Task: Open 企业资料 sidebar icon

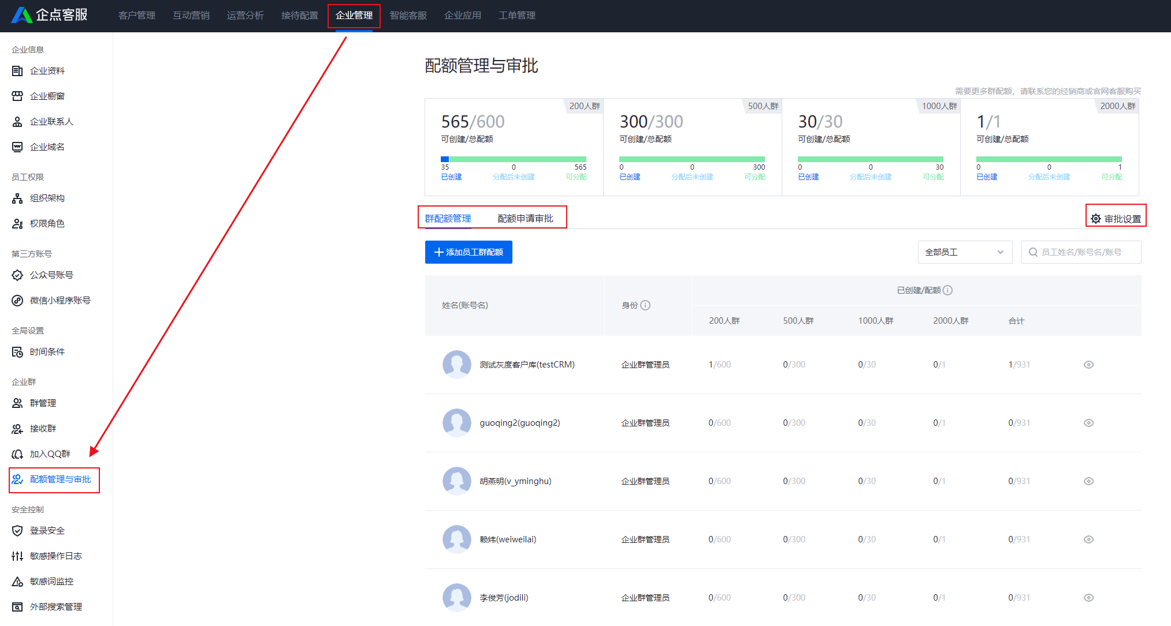Action: click(17, 71)
